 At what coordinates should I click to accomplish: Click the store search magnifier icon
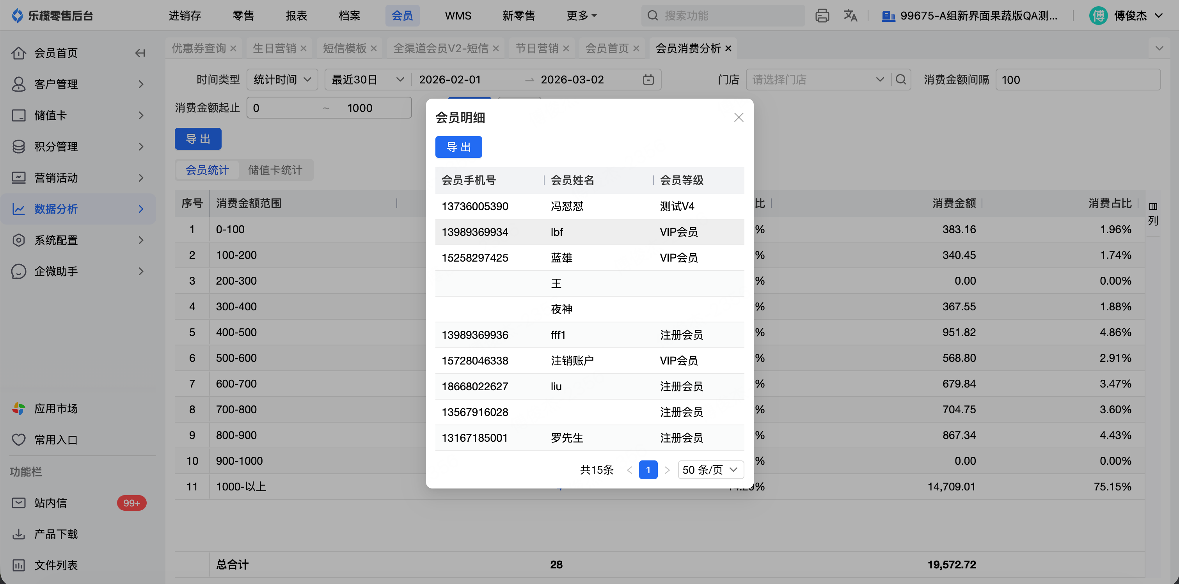(x=901, y=80)
